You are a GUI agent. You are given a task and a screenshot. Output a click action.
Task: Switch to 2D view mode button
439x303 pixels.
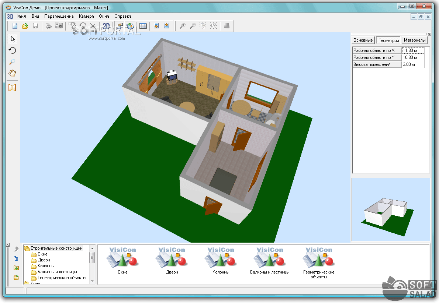coord(106,26)
